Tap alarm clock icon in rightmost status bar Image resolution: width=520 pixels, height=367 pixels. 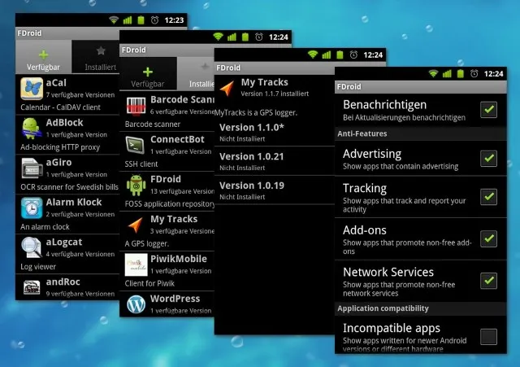pyautogui.click(x=474, y=74)
